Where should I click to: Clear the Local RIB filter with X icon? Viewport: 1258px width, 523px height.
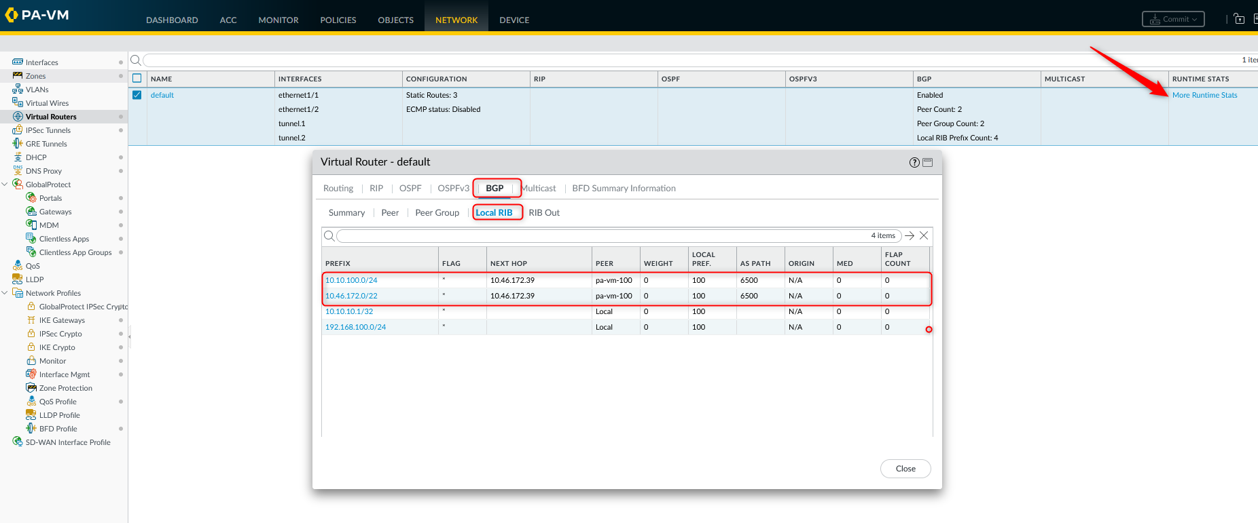click(x=924, y=235)
